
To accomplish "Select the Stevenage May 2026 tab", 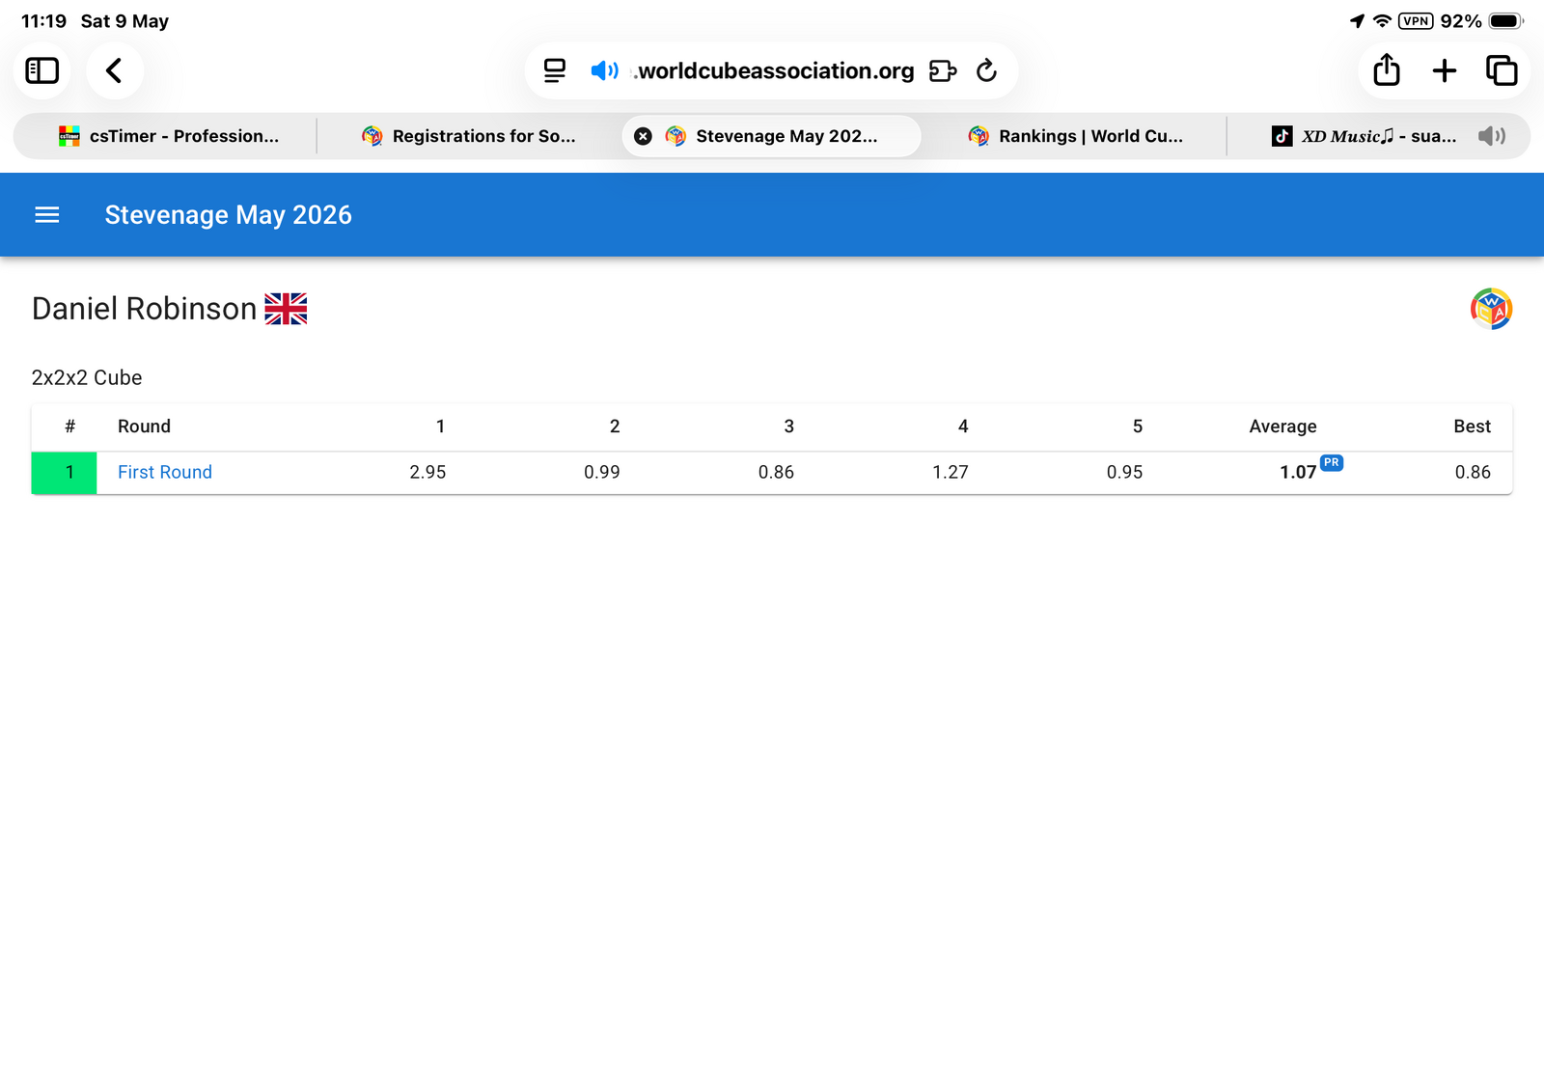I will click(772, 136).
